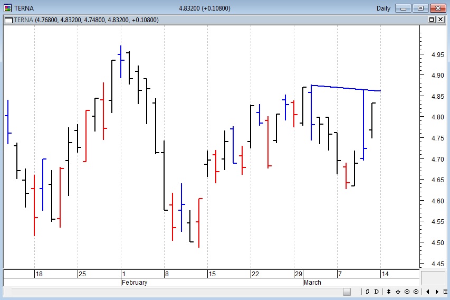Click the 4.60 price scale label

[x=438, y=201]
